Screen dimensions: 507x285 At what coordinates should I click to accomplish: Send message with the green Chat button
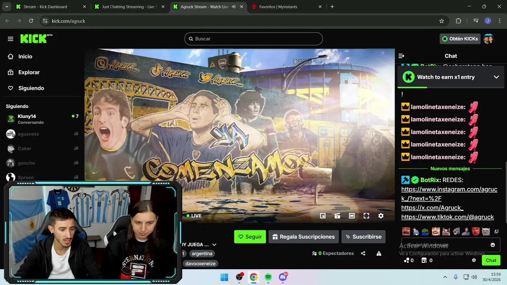click(x=491, y=260)
